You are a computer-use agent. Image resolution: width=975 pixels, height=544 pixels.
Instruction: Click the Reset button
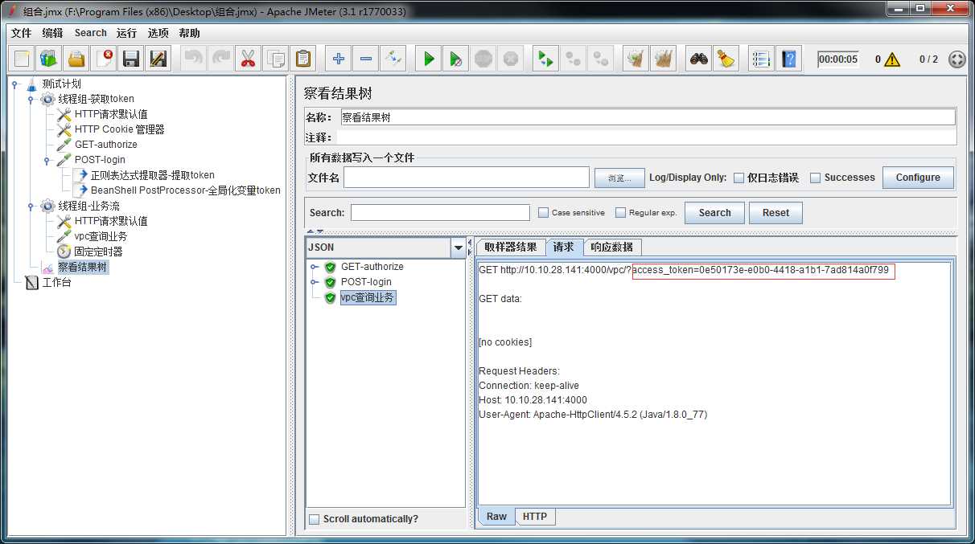tap(775, 213)
